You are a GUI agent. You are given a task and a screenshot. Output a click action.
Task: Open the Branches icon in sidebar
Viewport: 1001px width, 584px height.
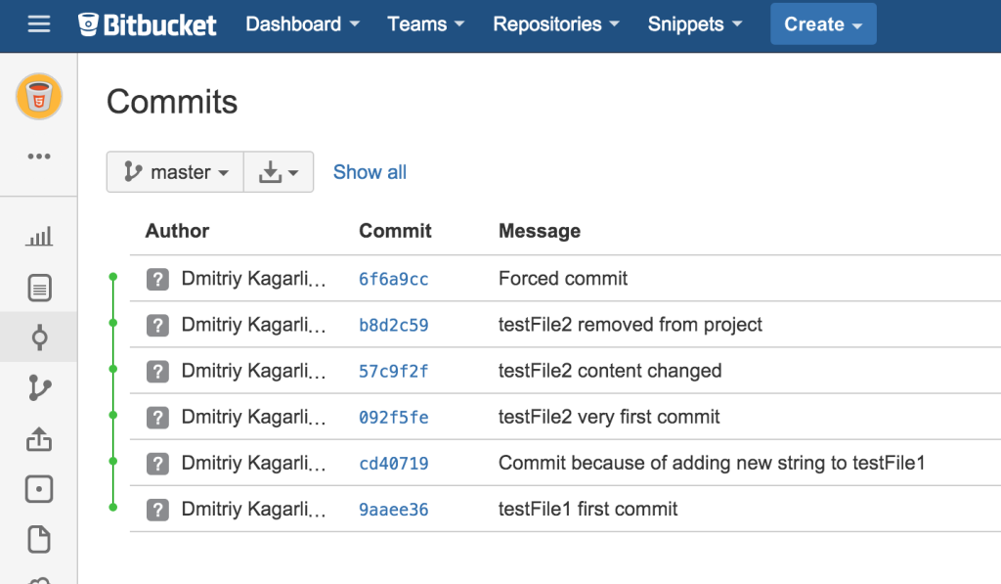[x=39, y=388]
